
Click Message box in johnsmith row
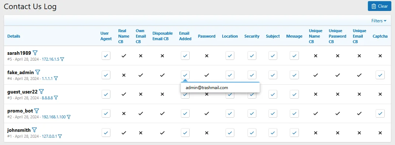click(294, 133)
